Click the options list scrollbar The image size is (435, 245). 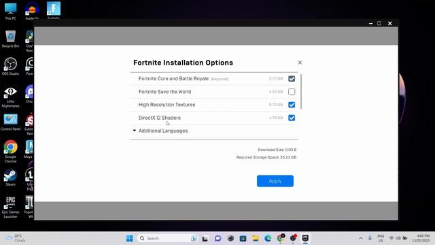pos(300,92)
